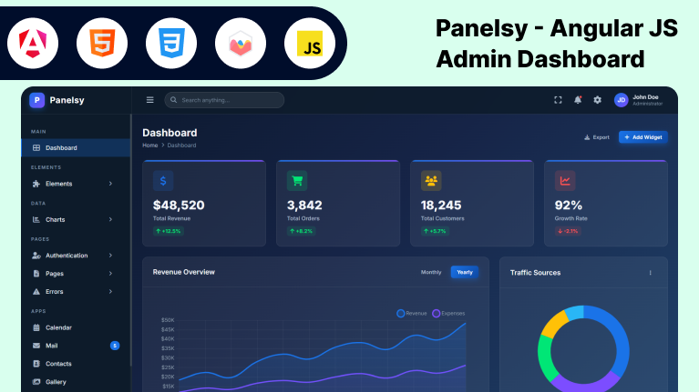The height and width of the screenshot is (392, 699).
Task: Expand the Pages submenu chevron
Action: 110,274
